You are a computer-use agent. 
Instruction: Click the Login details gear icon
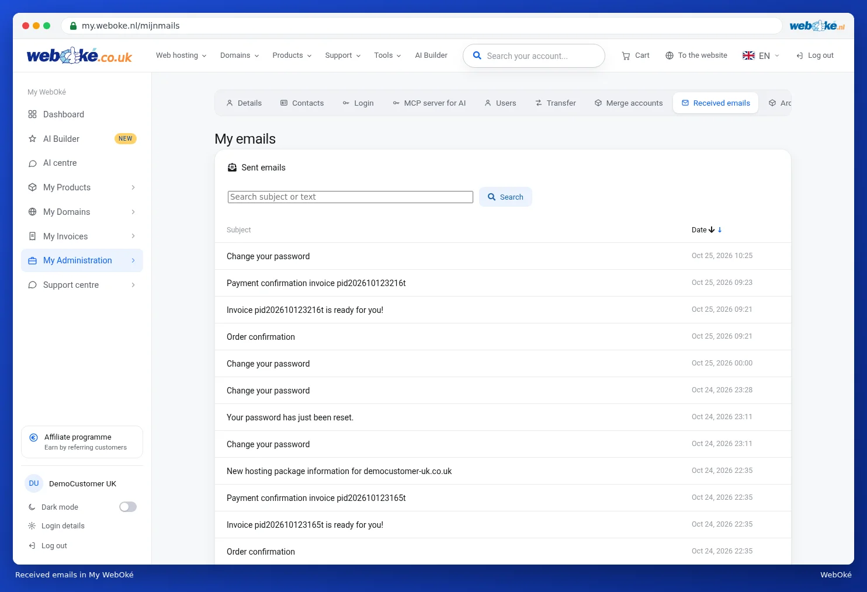[32, 526]
